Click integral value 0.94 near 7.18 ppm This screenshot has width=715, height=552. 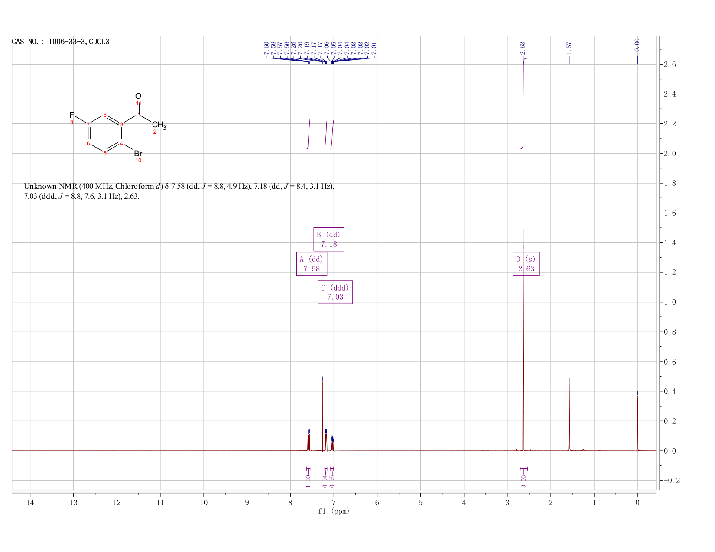325,481
